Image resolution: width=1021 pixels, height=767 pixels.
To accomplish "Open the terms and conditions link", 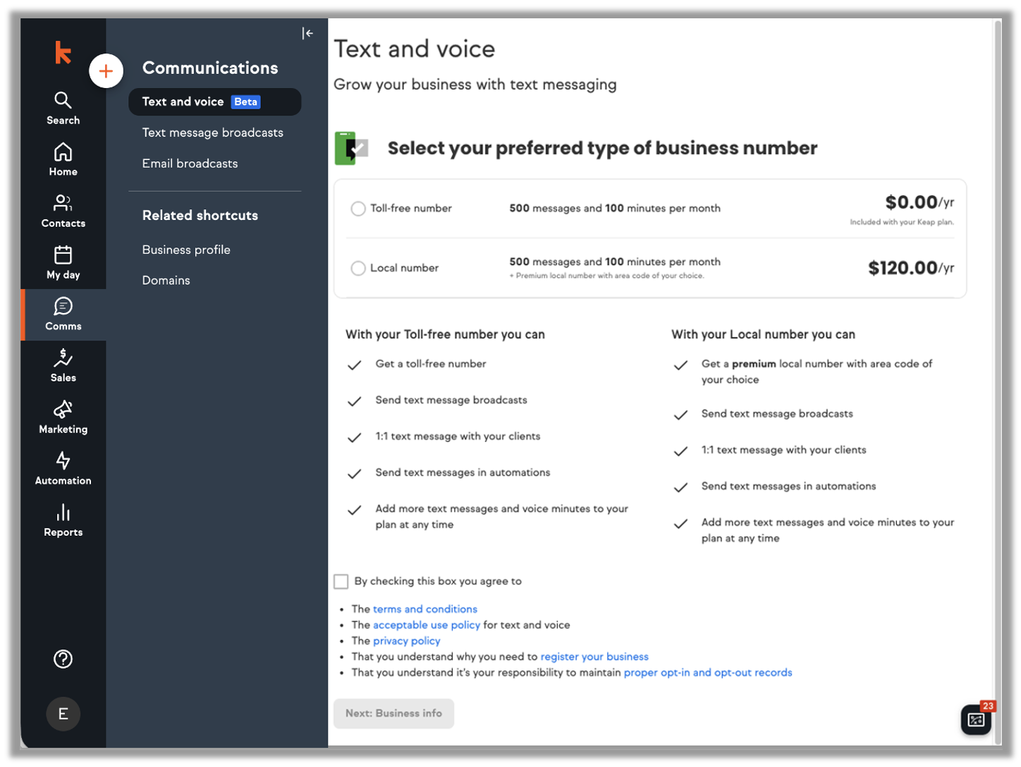I will click(x=424, y=609).
